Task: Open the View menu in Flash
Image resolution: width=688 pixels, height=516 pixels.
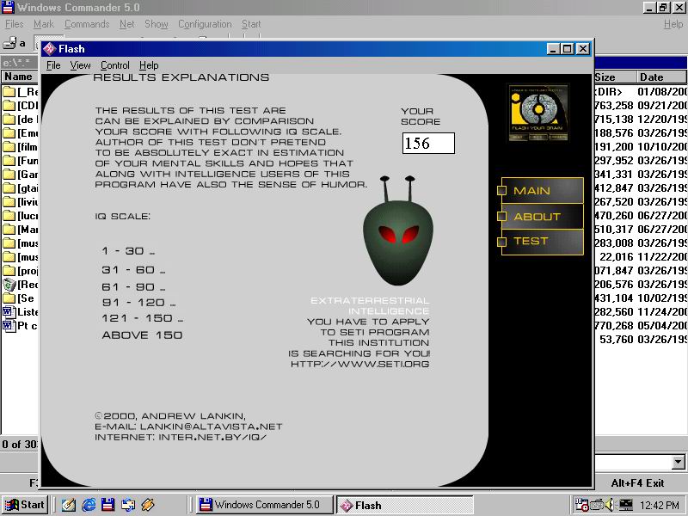Action: 80,65
